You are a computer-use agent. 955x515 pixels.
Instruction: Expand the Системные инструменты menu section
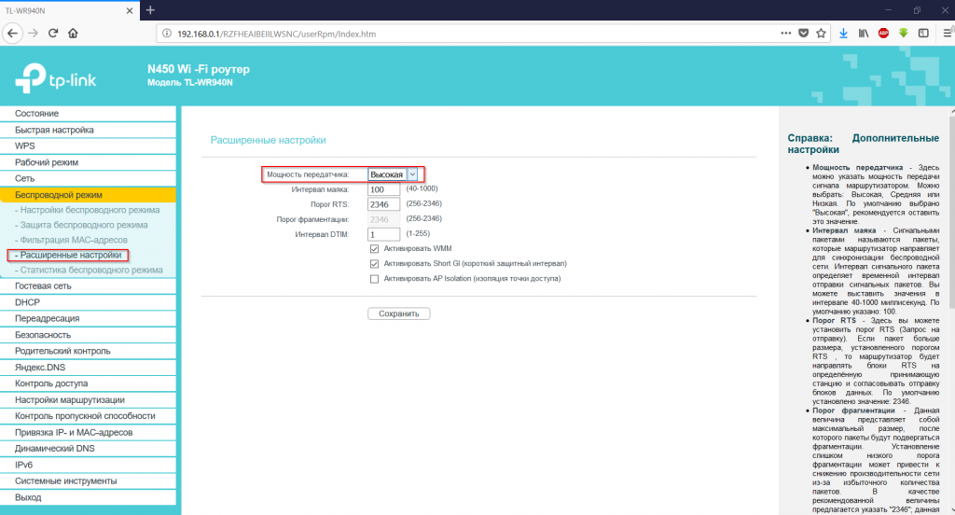coord(88,480)
